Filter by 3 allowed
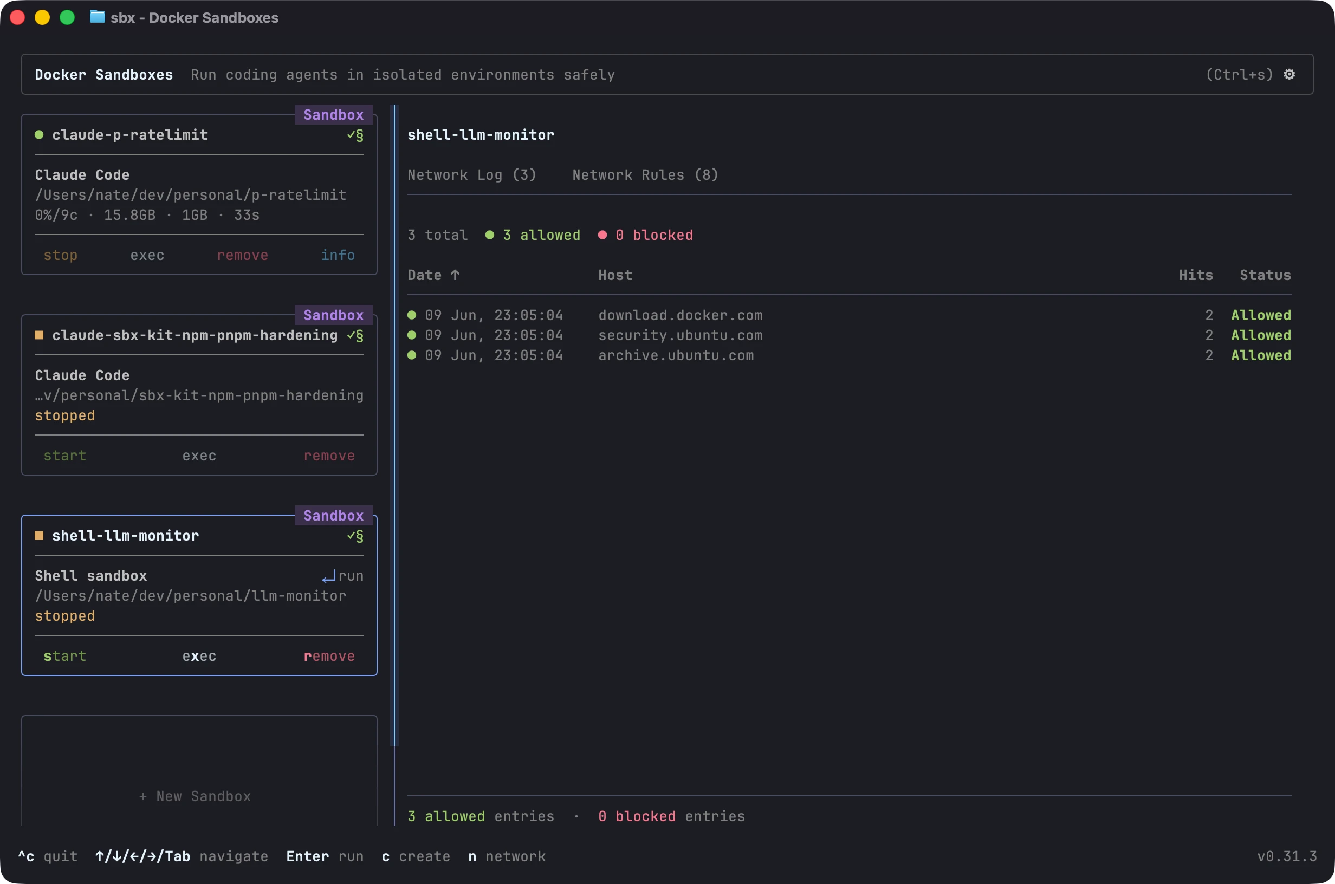1335x884 pixels. [541, 235]
